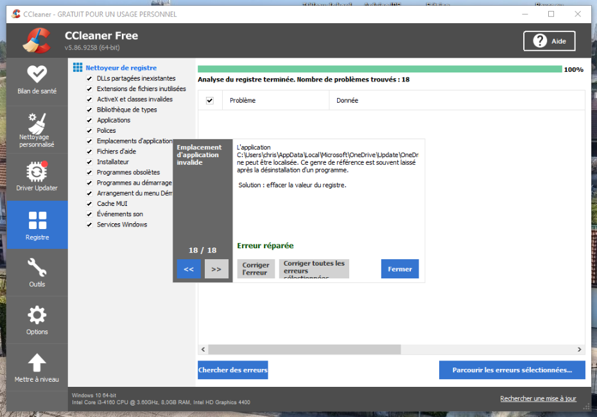Open the Aide help button
The height and width of the screenshot is (417, 597).
click(549, 41)
